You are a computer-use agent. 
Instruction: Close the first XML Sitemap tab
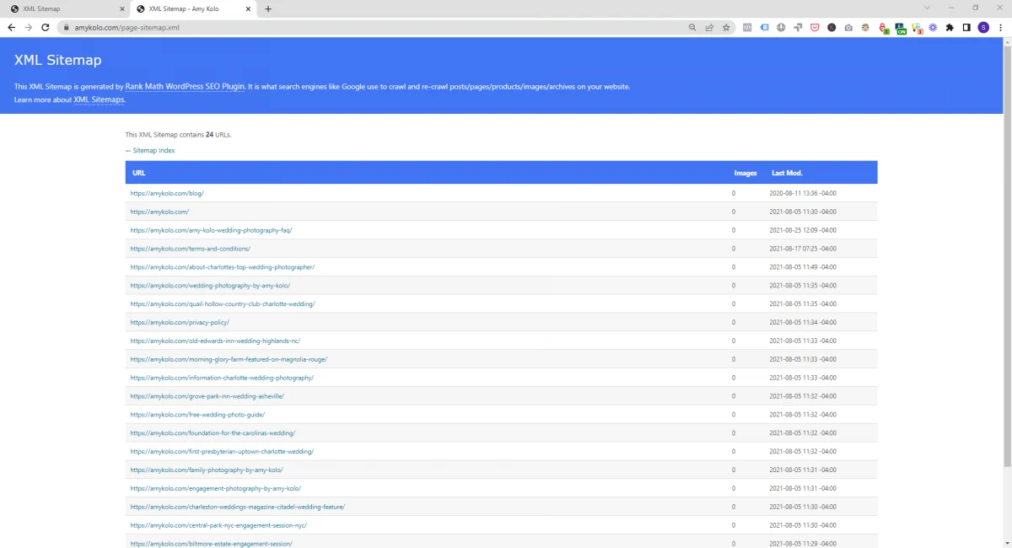pos(121,8)
